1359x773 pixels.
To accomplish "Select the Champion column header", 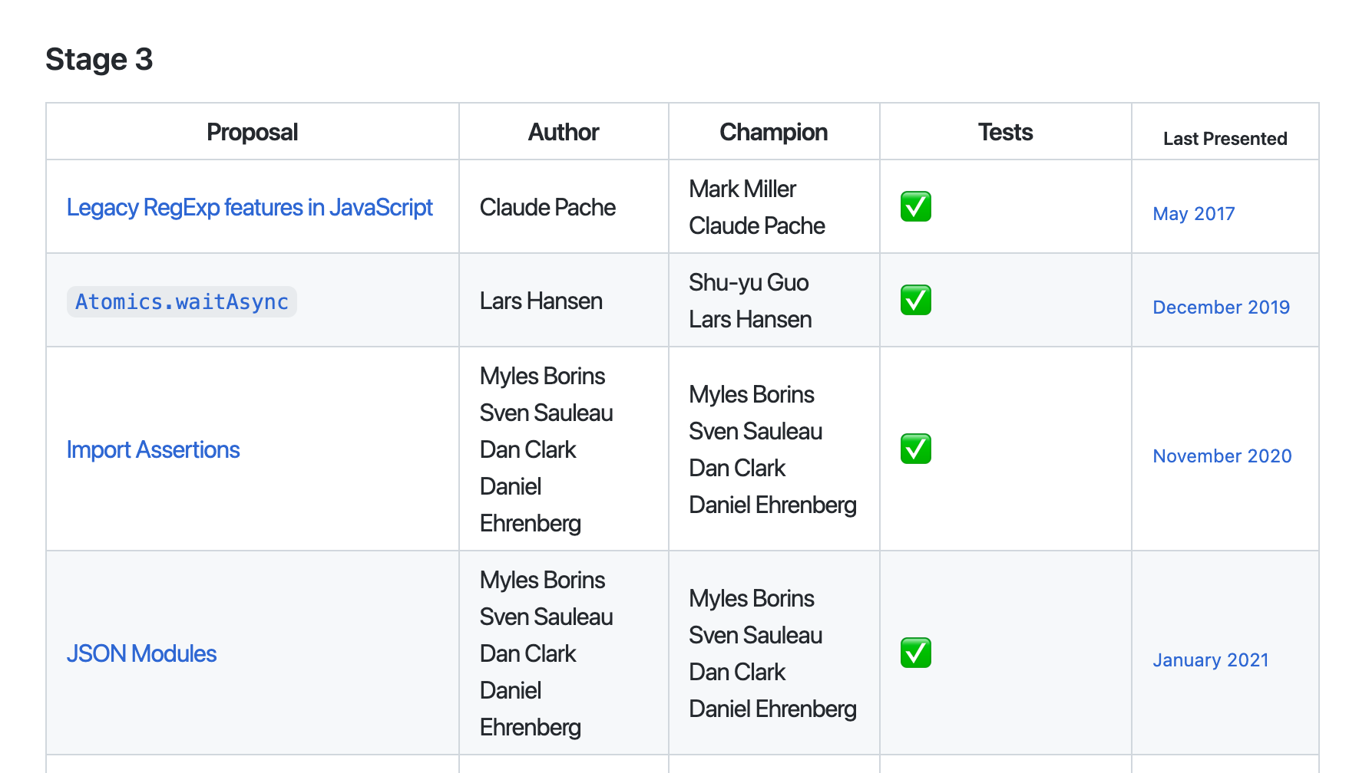I will pos(773,131).
